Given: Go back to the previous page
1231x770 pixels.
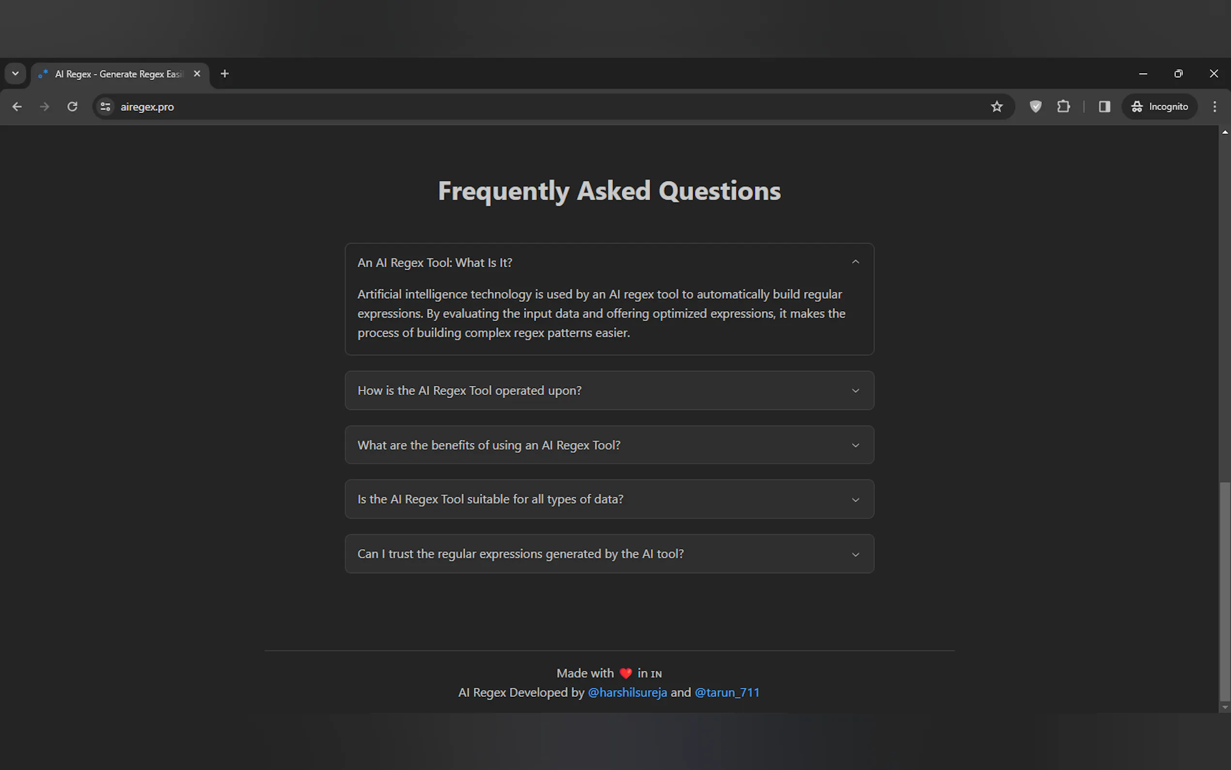Looking at the screenshot, I should pos(17,107).
